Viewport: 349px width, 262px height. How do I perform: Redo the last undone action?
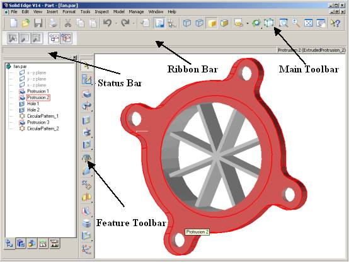125,23
